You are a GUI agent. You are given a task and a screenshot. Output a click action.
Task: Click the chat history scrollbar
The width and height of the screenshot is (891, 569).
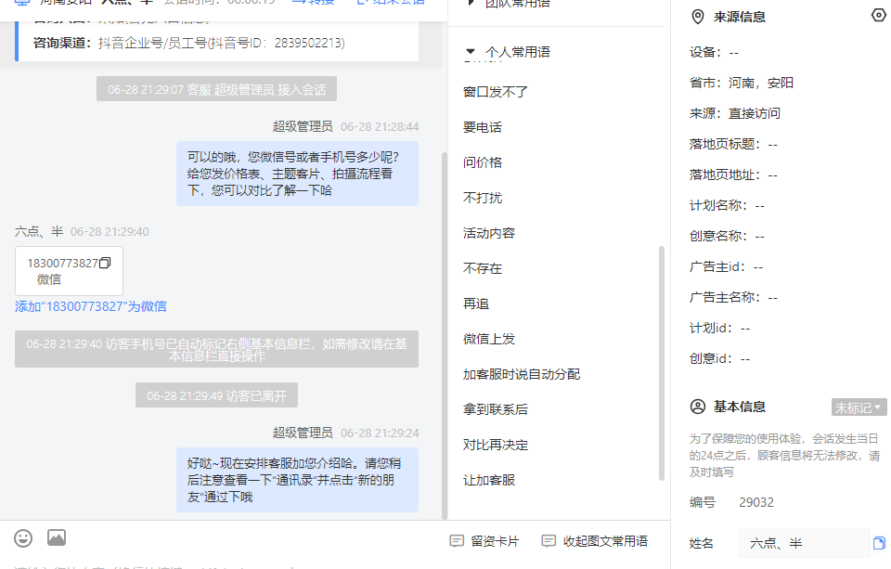[445, 335]
